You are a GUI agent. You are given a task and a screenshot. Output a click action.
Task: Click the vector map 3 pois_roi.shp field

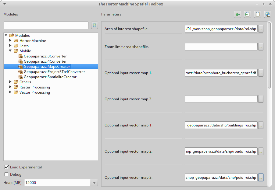221,178
